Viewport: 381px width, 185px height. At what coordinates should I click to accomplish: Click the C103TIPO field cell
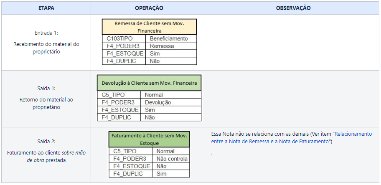(124, 38)
